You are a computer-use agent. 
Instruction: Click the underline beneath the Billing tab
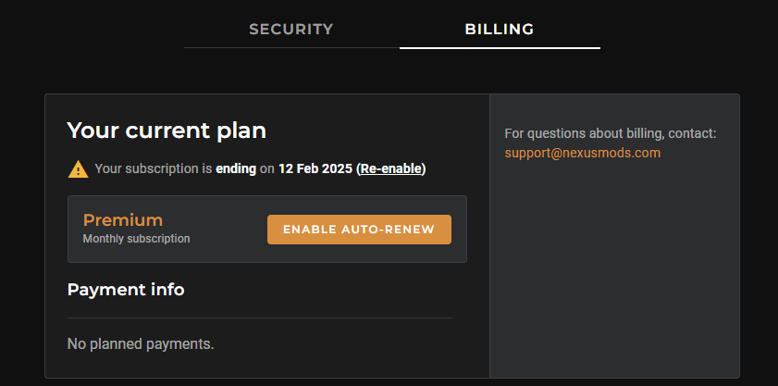500,47
